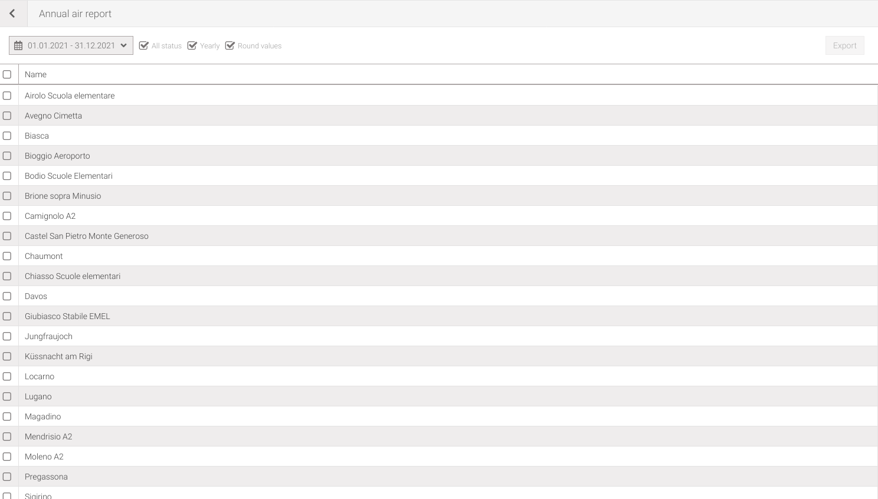Uncheck the All status checkbox
Image resolution: width=878 pixels, height=499 pixels.
coord(144,45)
